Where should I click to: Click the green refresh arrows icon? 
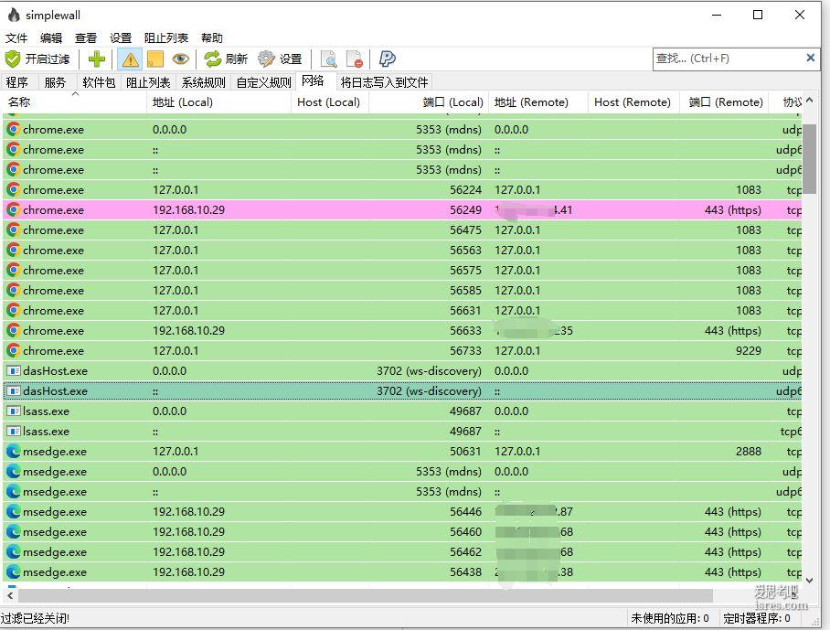212,59
